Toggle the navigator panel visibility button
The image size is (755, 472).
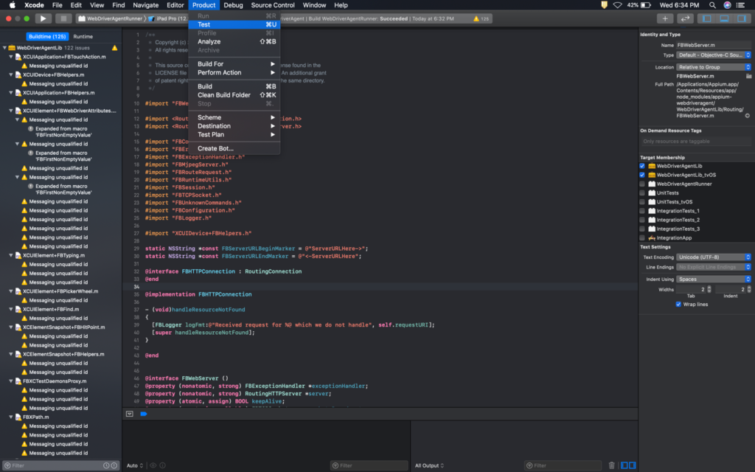click(x=706, y=18)
